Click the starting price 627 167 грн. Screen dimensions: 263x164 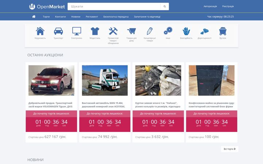tap(56, 137)
